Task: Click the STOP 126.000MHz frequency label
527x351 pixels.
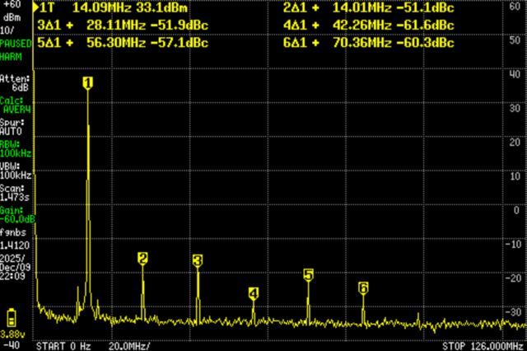Action: 483,345
